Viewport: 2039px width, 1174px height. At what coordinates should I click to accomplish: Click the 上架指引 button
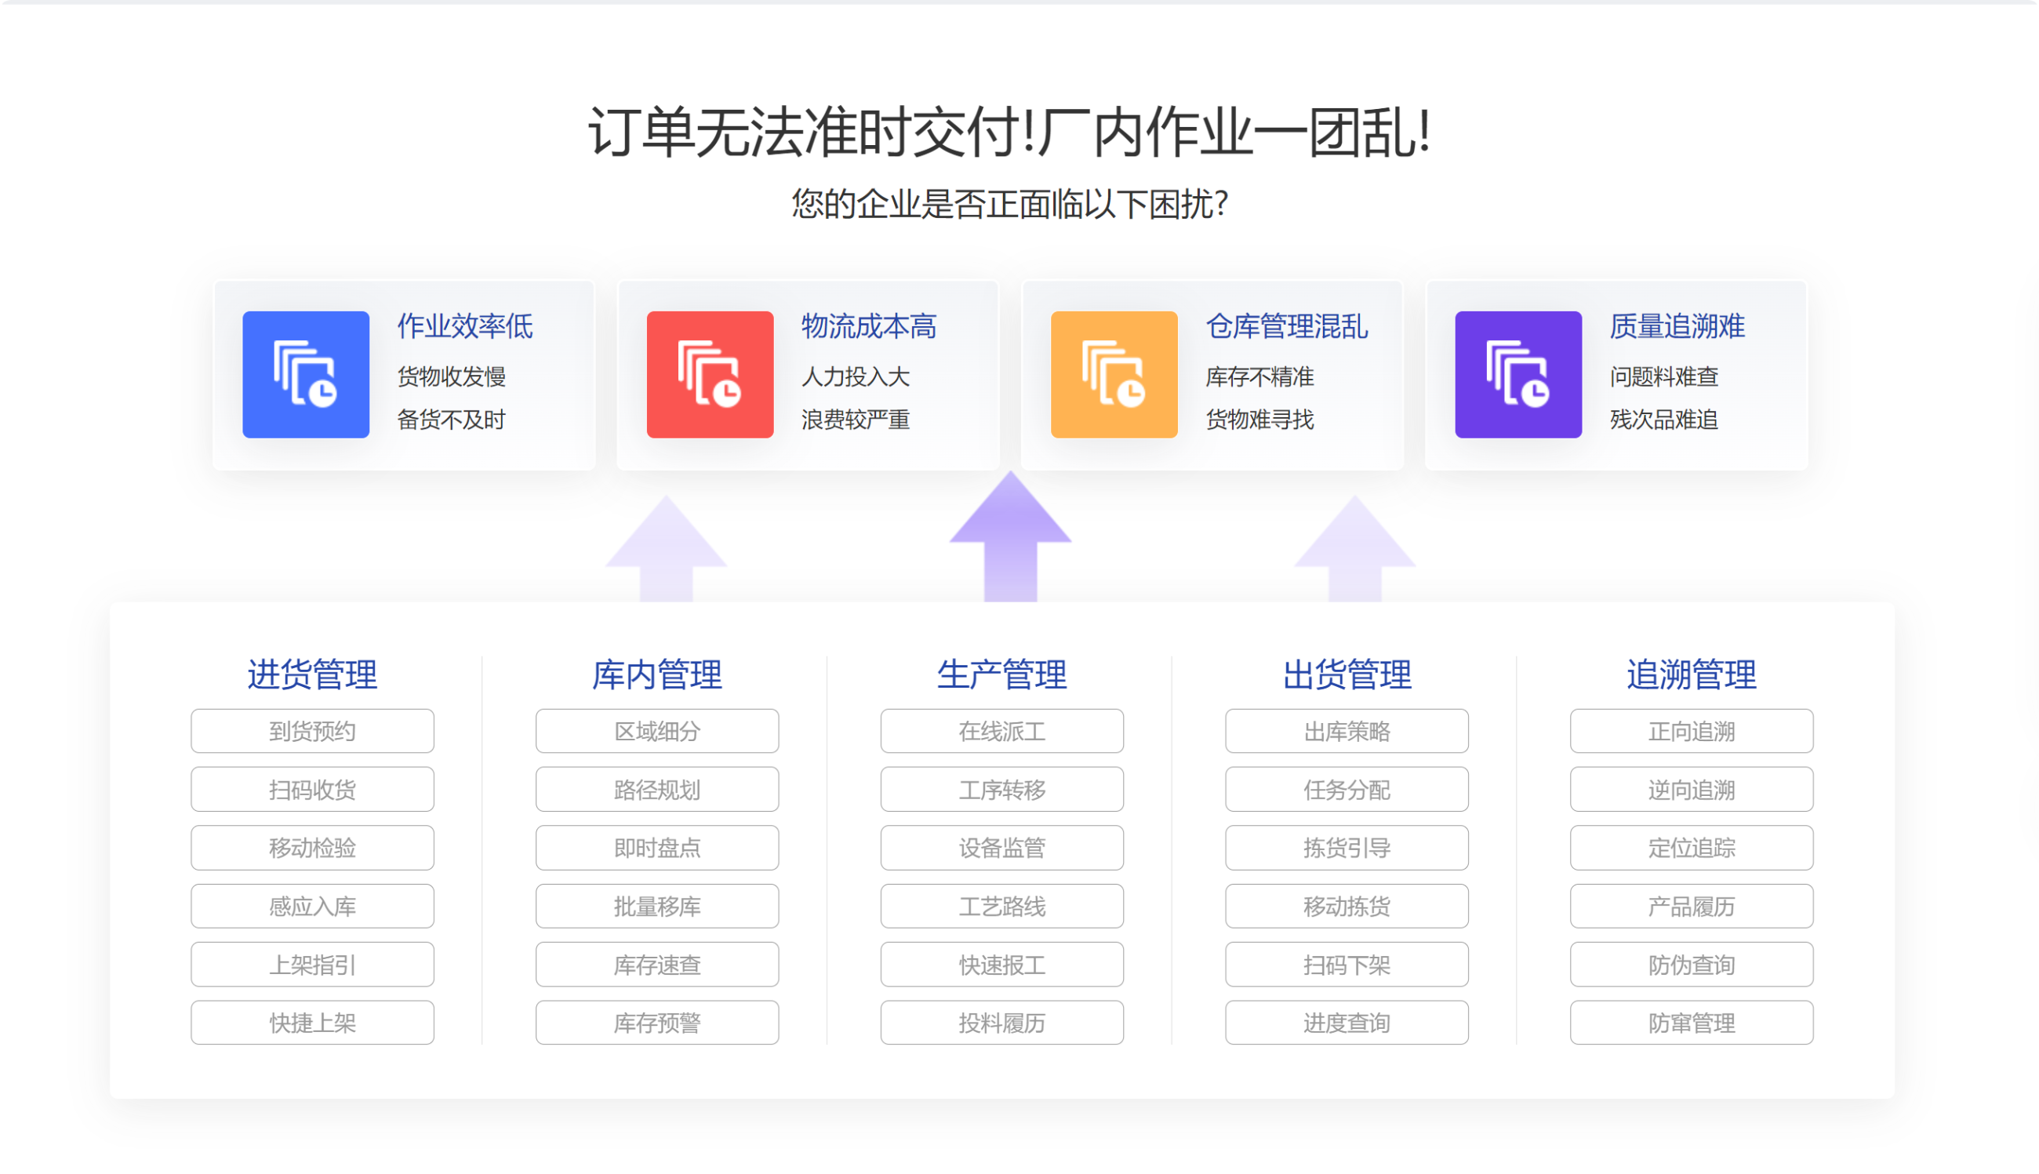pos(312,965)
